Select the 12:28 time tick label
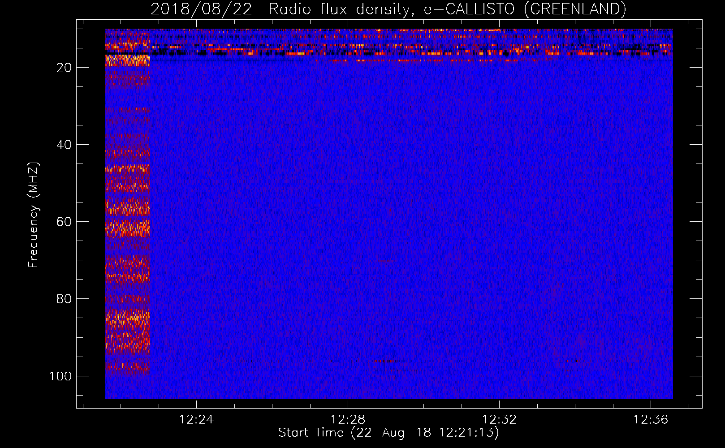Screen dimensions: 725x448 coord(348,420)
